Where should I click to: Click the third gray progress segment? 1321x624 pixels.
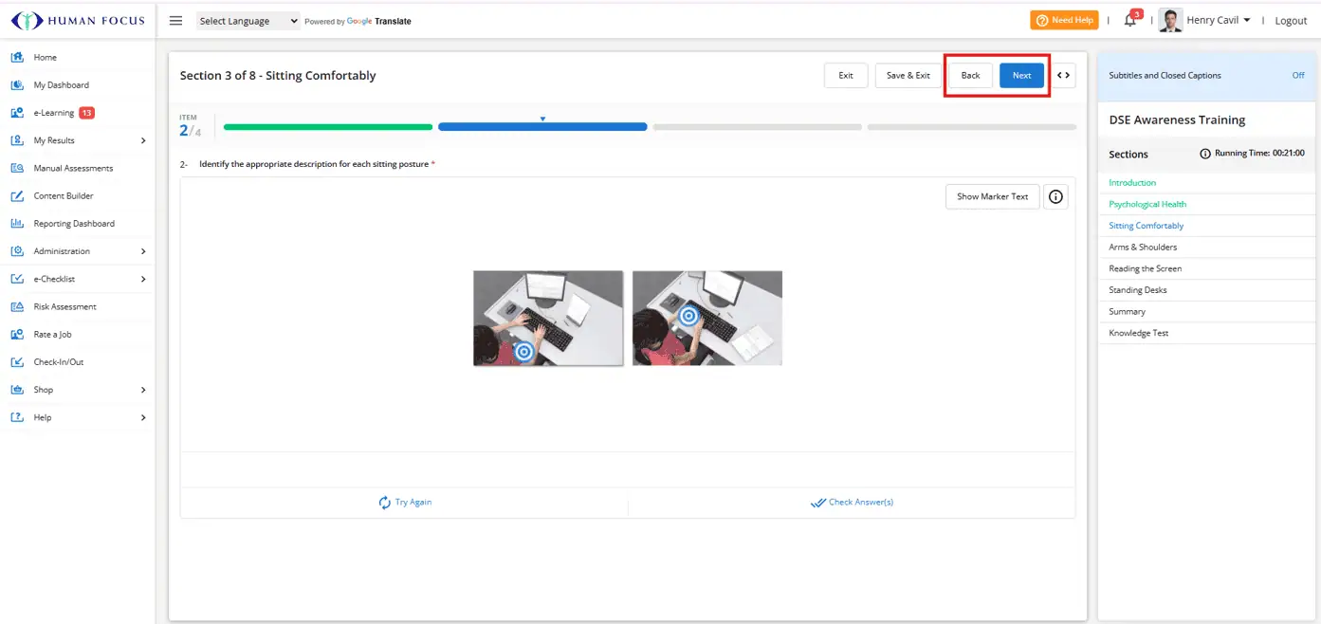[757, 127]
